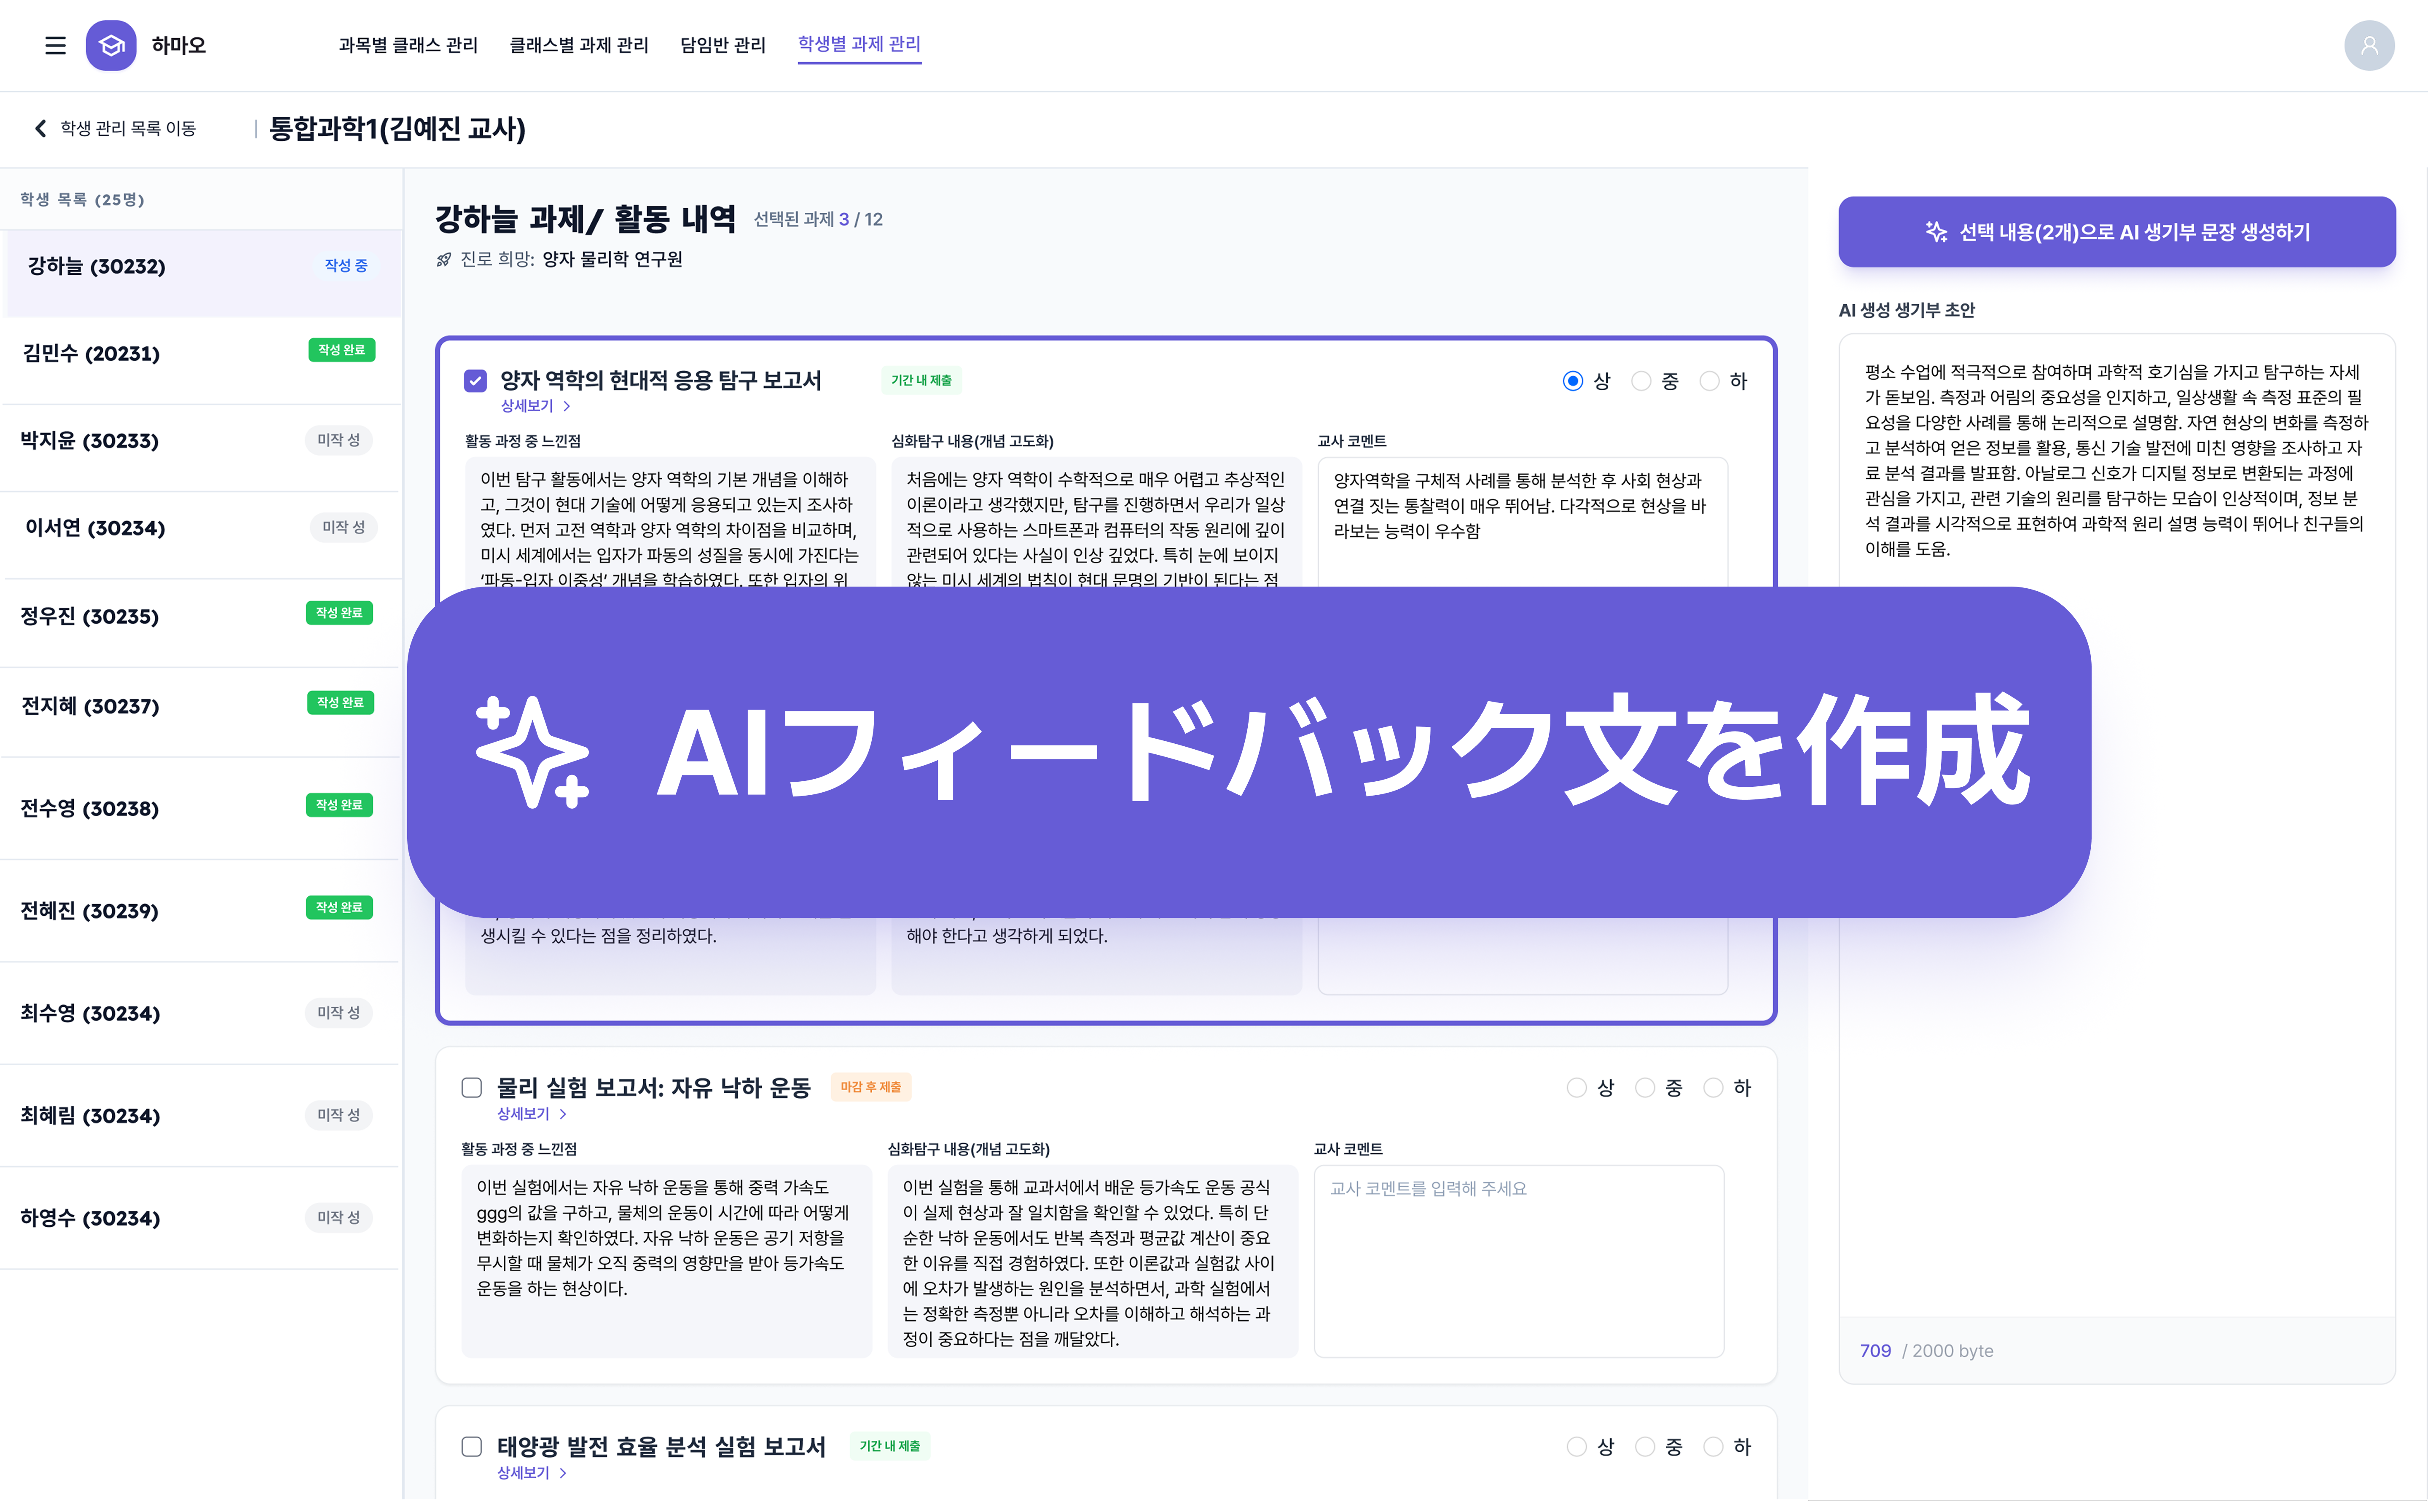Select 하 rating for 태양광 발전 report
The width and height of the screenshot is (2428, 1512).
click(1713, 1447)
